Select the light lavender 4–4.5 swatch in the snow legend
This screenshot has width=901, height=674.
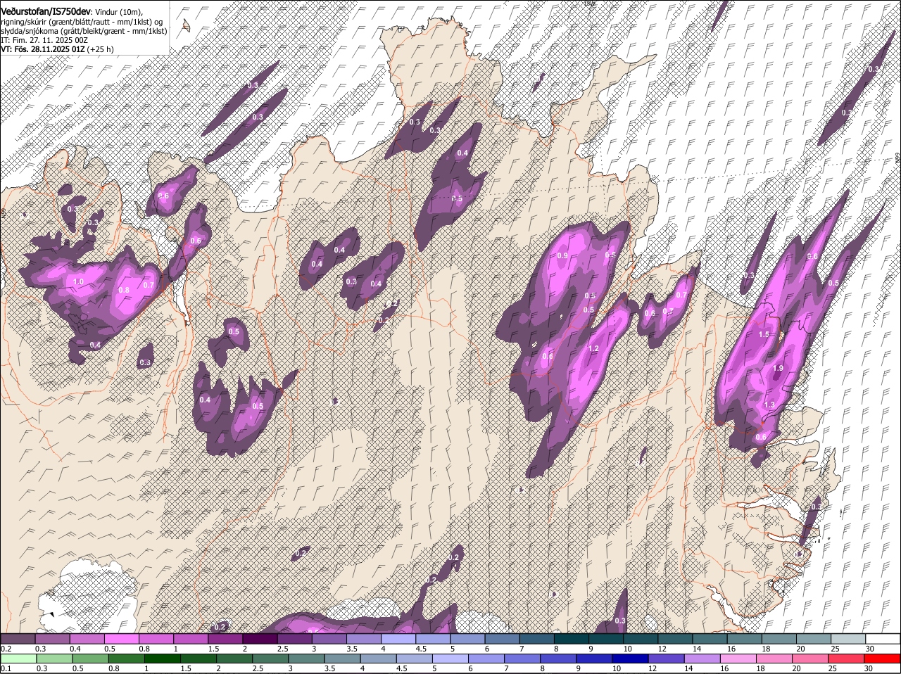coord(398,639)
